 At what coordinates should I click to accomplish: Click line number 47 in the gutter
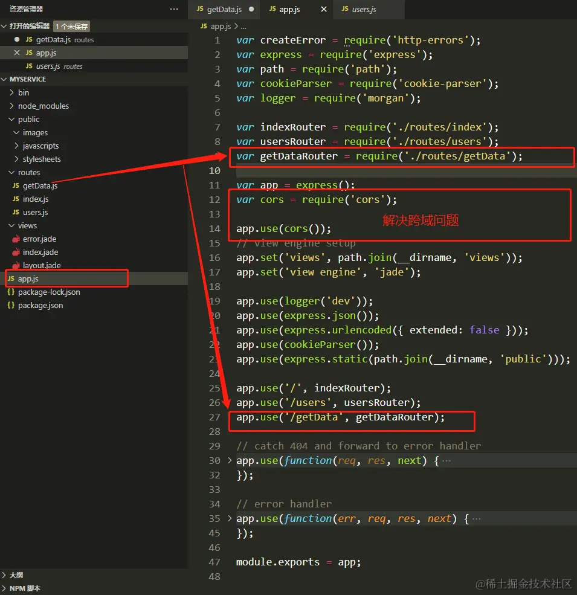point(214,562)
